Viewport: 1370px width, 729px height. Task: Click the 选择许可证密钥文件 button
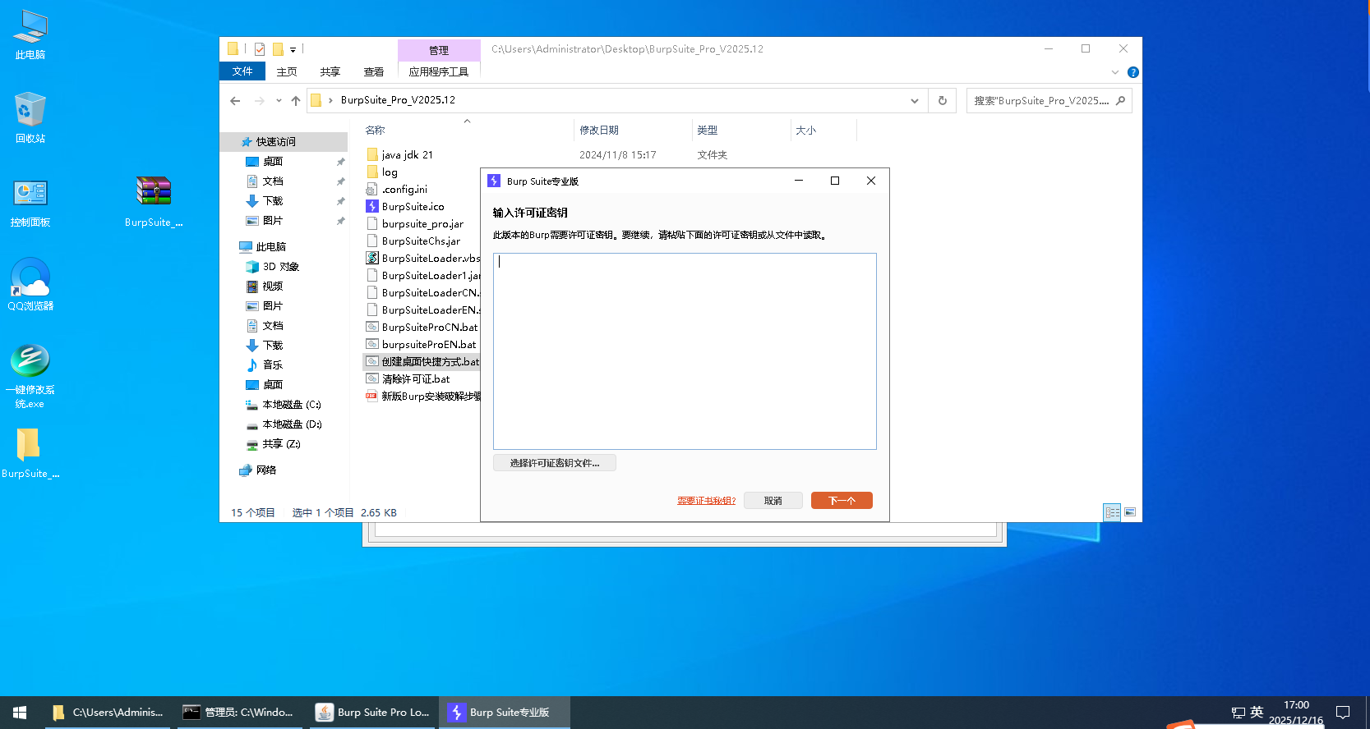click(x=555, y=463)
